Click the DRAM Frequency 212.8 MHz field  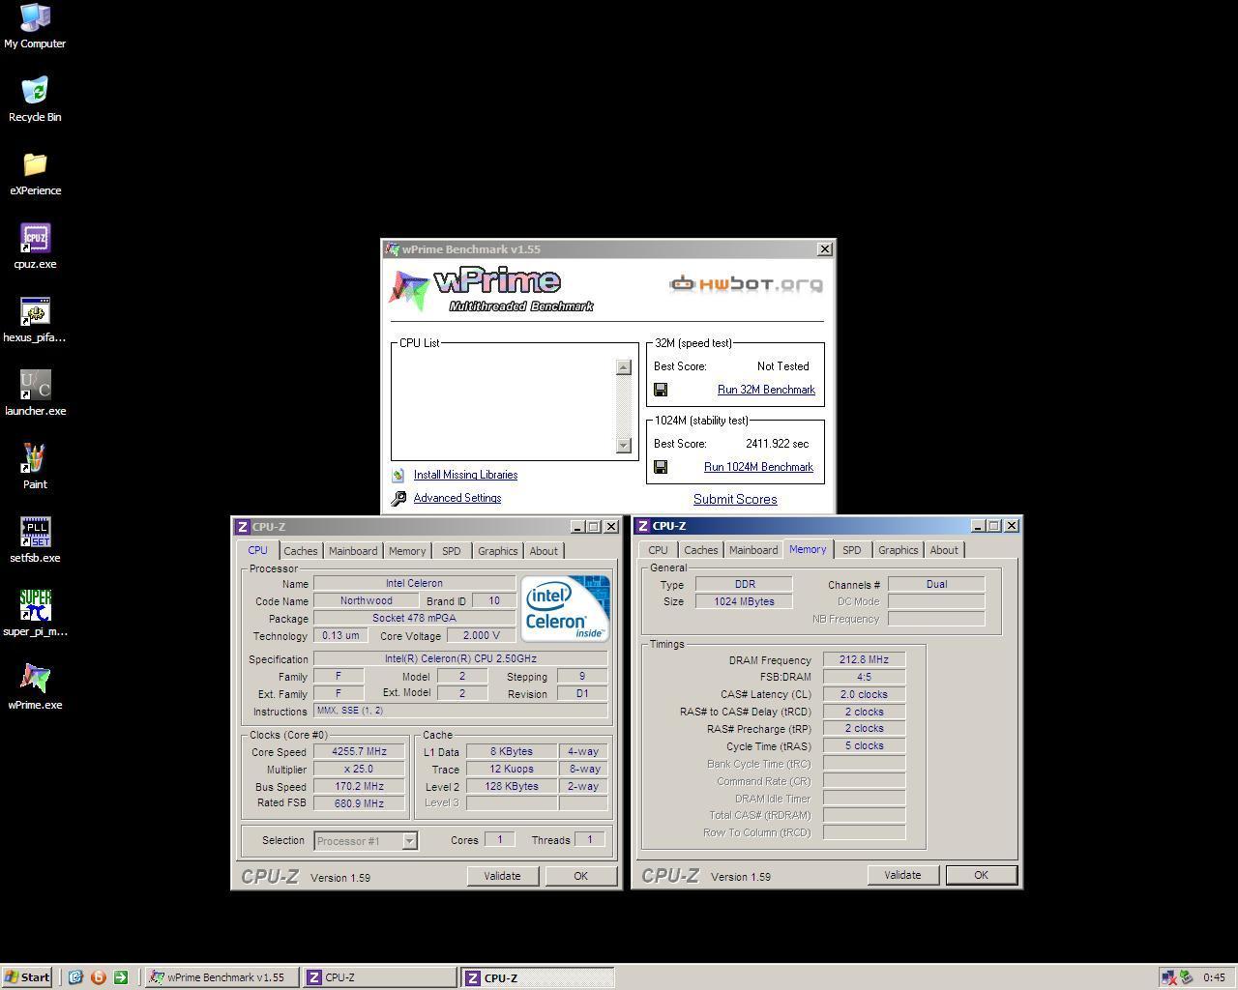(x=864, y=660)
